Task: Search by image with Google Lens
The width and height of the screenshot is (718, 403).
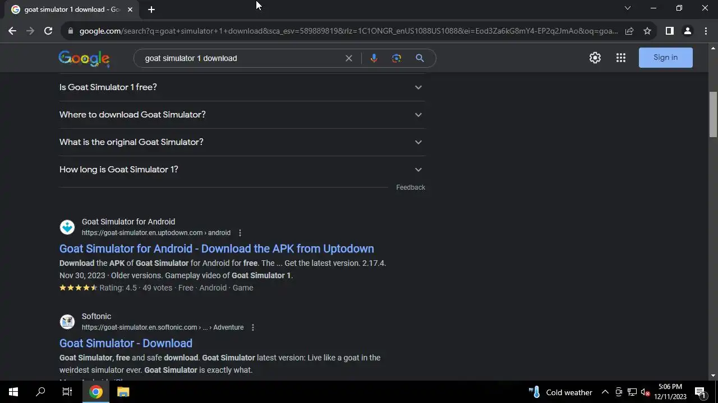Action: click(397, 58)
